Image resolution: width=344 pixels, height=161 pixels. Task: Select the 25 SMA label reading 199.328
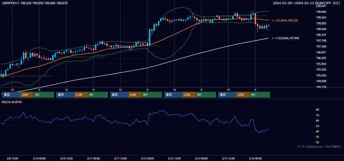coord(285,20)
